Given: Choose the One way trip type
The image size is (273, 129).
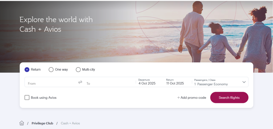Looking at the screenshot, I should [x=51, y=70].
